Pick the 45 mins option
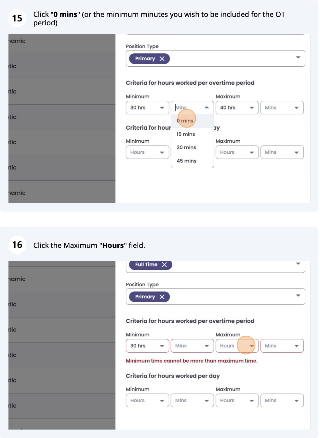 pyautogui.click(x=186, y=161)
